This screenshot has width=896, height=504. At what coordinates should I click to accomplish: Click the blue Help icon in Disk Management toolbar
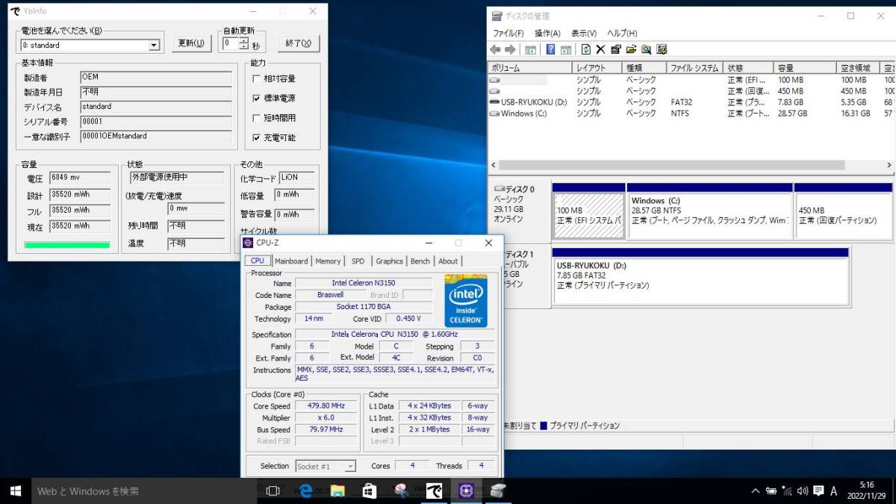550,50
